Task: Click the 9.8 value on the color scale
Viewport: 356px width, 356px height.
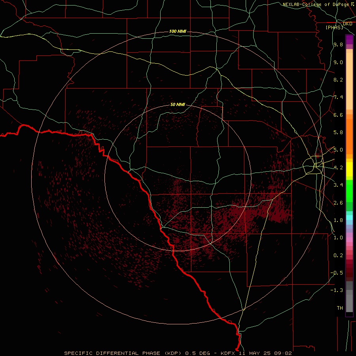Action: click(338, 44)
